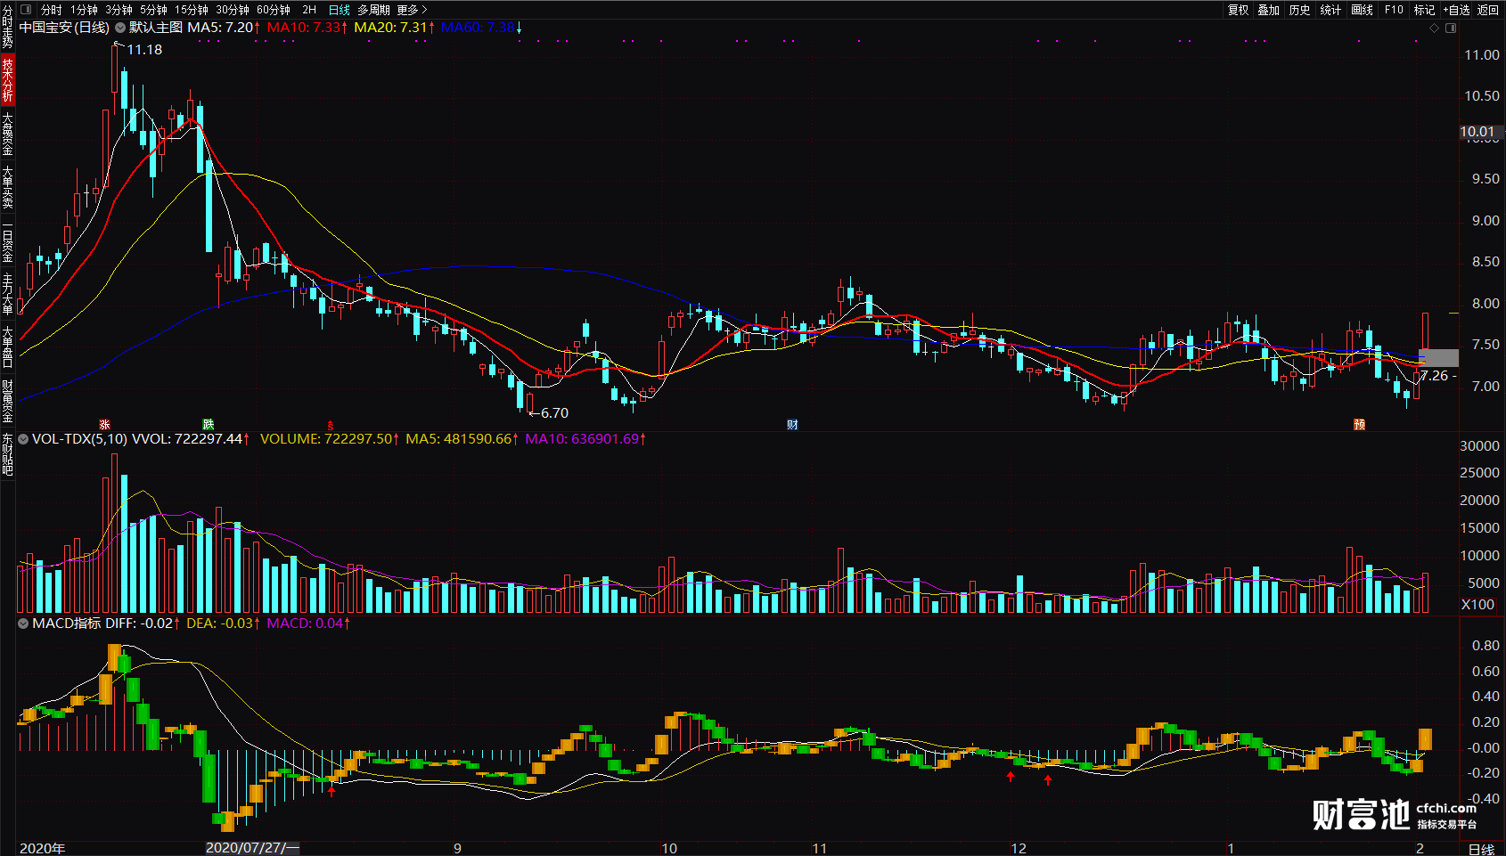Activate the 画线 drawing tool button
Viewport: 1506px width, 856px height.
coord(1363,10)
